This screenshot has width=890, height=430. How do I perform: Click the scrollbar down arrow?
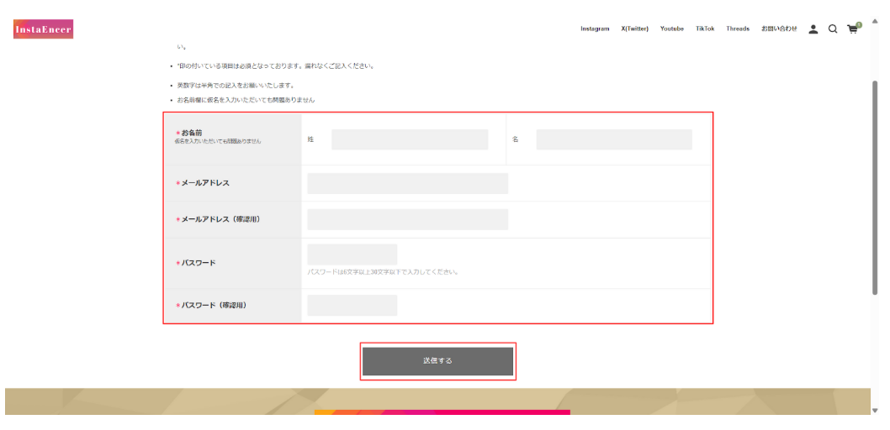coord(875,410)
